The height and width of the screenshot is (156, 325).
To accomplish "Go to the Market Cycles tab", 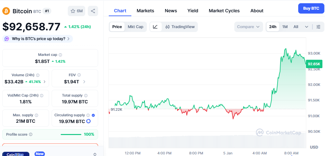I will [224, 11].
